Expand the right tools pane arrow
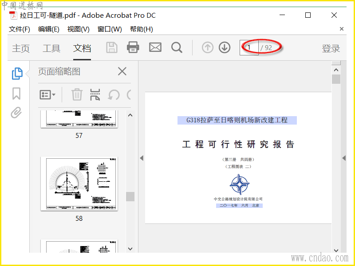 coord(344,158)
